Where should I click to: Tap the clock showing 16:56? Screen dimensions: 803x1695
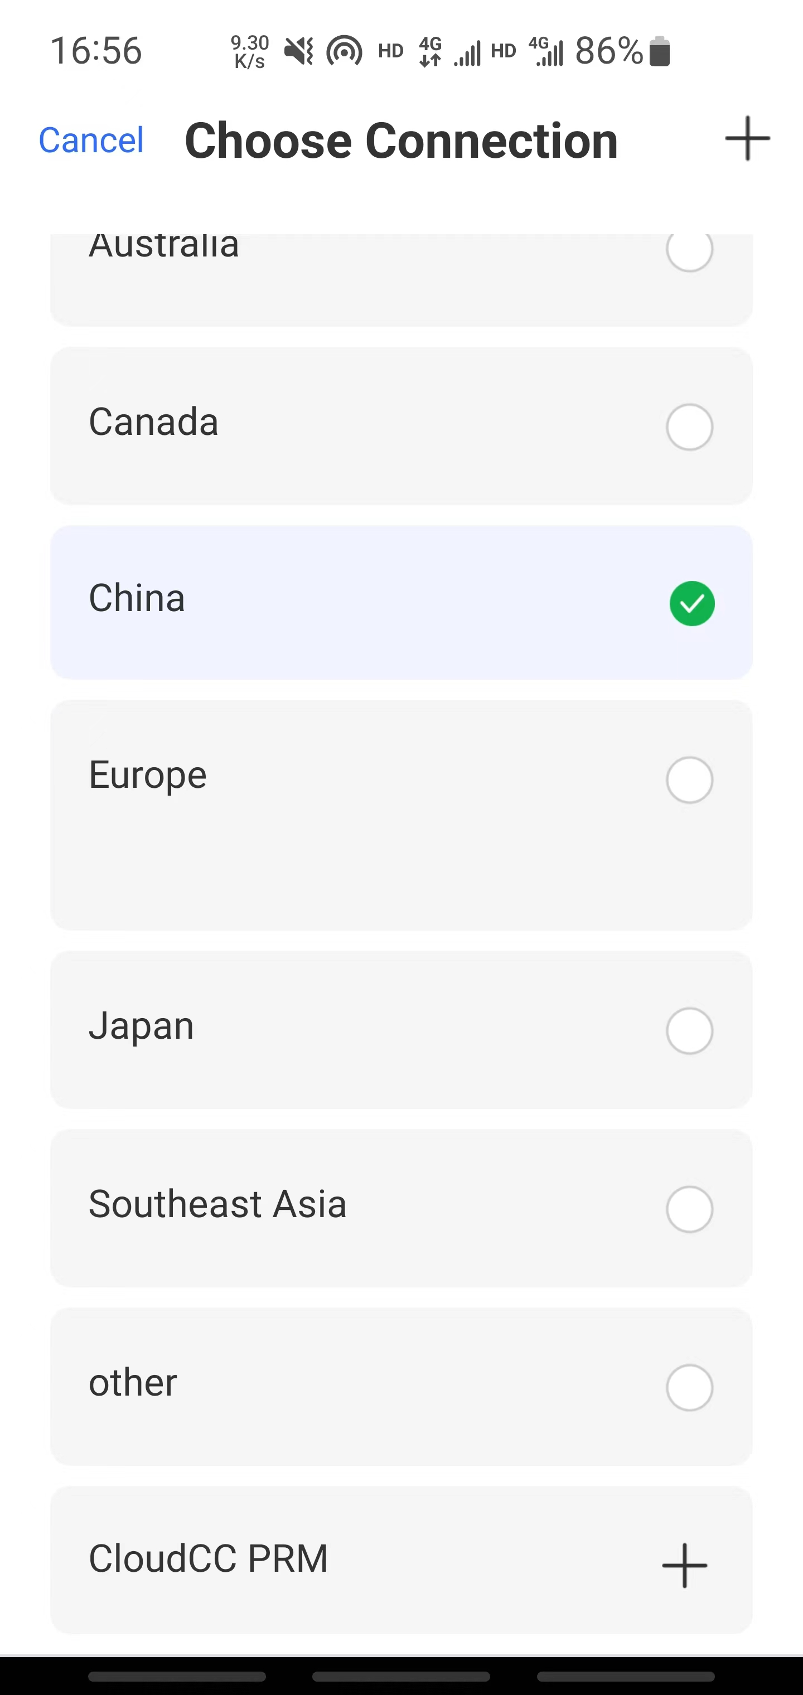[96, 51]
